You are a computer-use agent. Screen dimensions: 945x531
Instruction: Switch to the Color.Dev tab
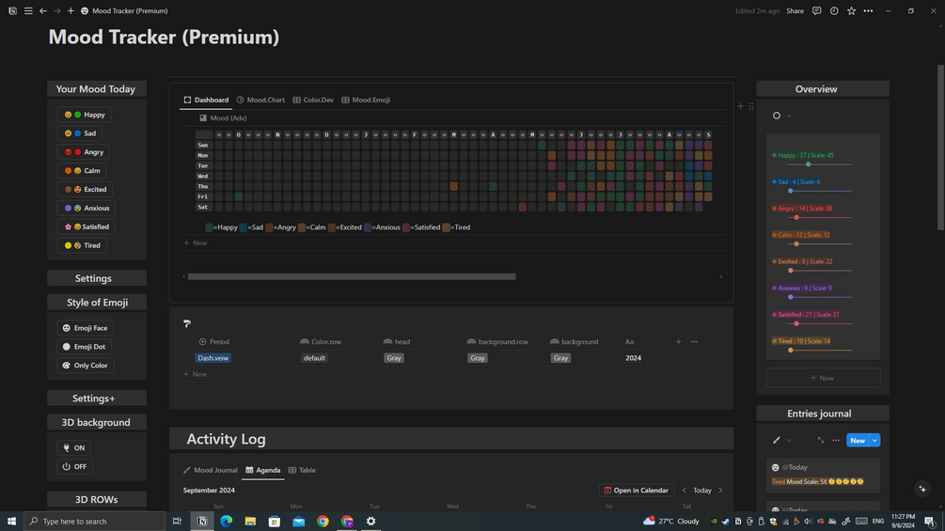313,100
